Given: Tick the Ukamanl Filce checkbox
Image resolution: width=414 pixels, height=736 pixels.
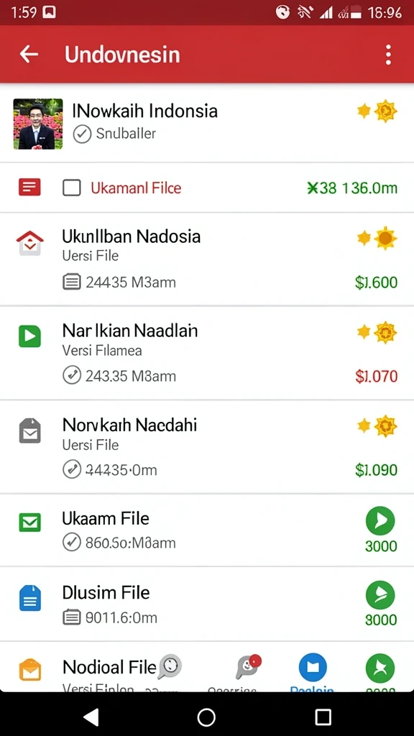Looking at the screenshot, I should click(x=72, y=188).
